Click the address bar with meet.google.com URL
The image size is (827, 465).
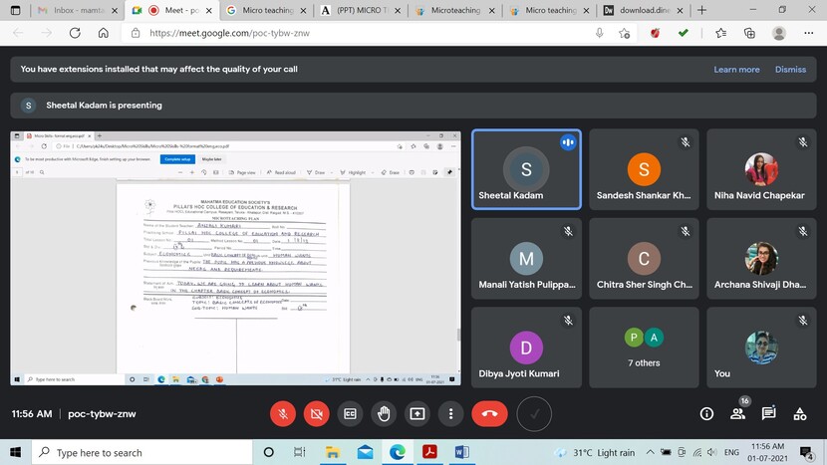349,33
